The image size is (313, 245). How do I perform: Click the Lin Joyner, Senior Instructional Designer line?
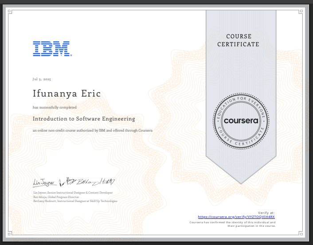[x=73, y=193]
